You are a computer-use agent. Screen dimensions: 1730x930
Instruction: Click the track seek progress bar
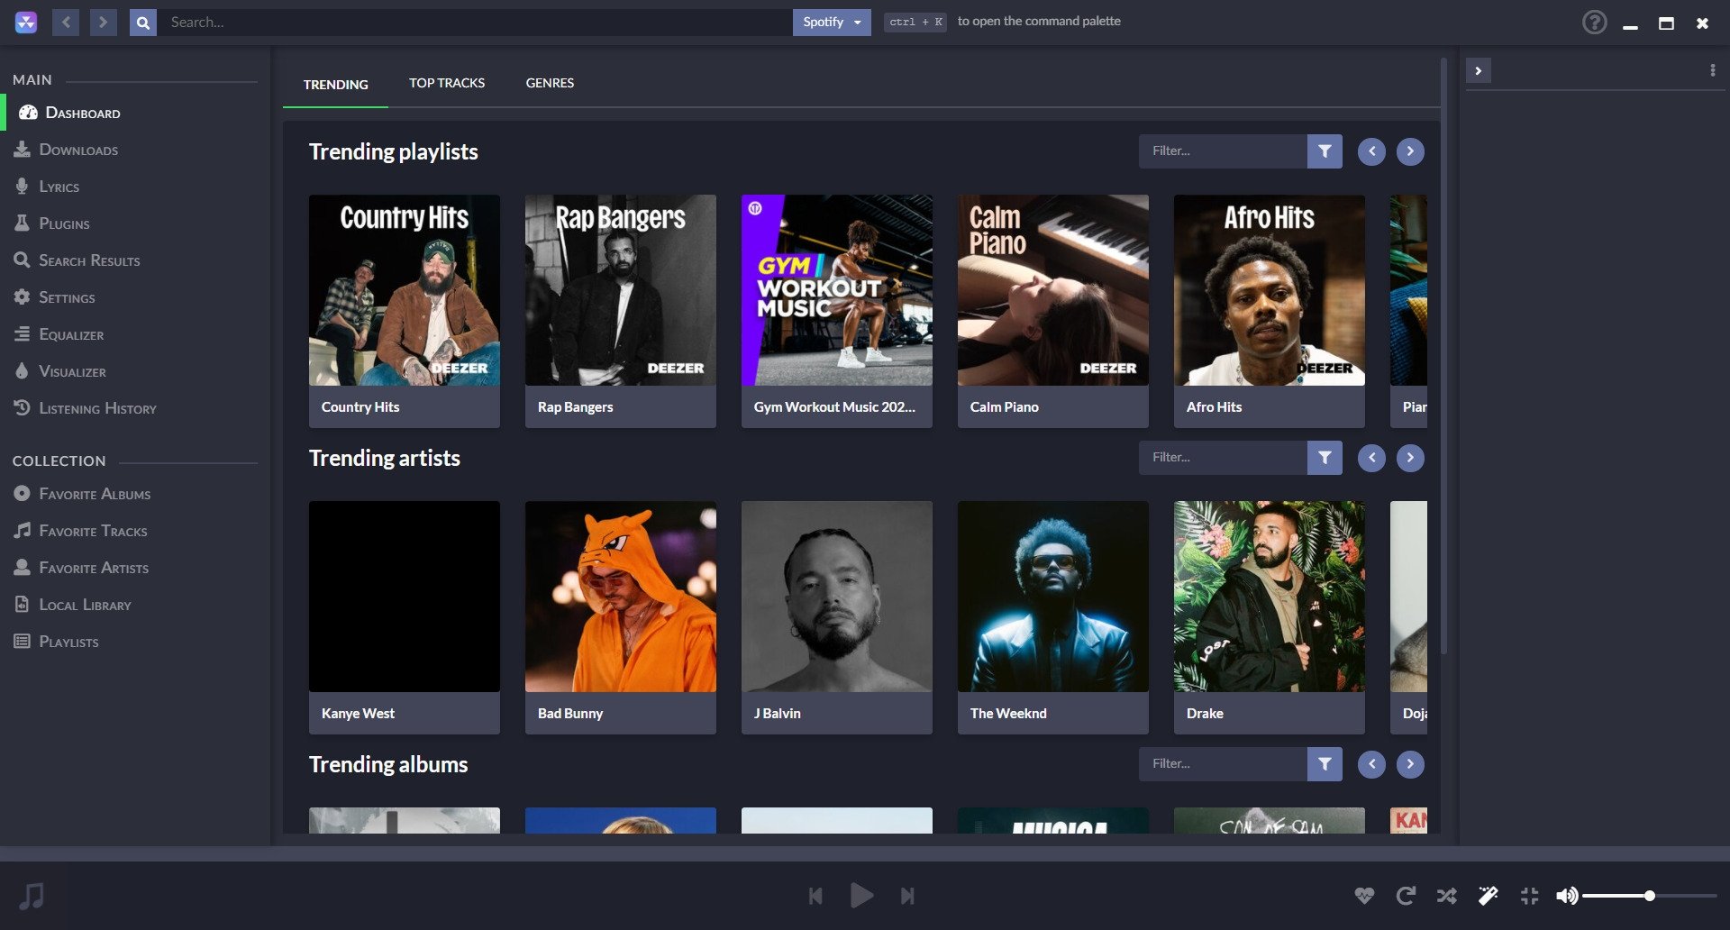click(865, 853)
